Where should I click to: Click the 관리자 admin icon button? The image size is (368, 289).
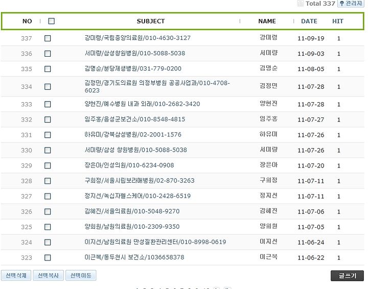(351, 4)
